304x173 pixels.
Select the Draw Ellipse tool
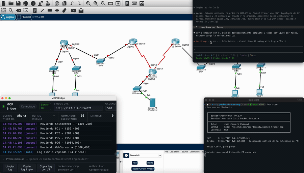point(57,10)
